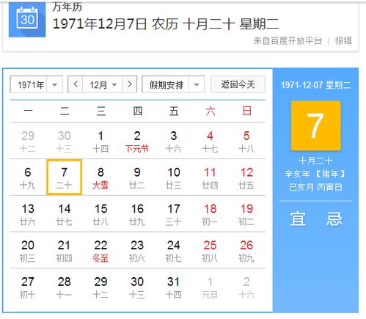Screen dimensions: 366x319
Task: Click the 一 Monday column header
Action: [x=28, y=111]
